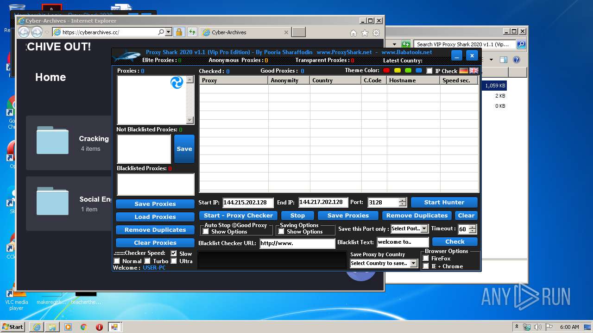Toggle the Explorer preview pane icon
The height and width of the screenshot is (333, 593).
point(504,60)
